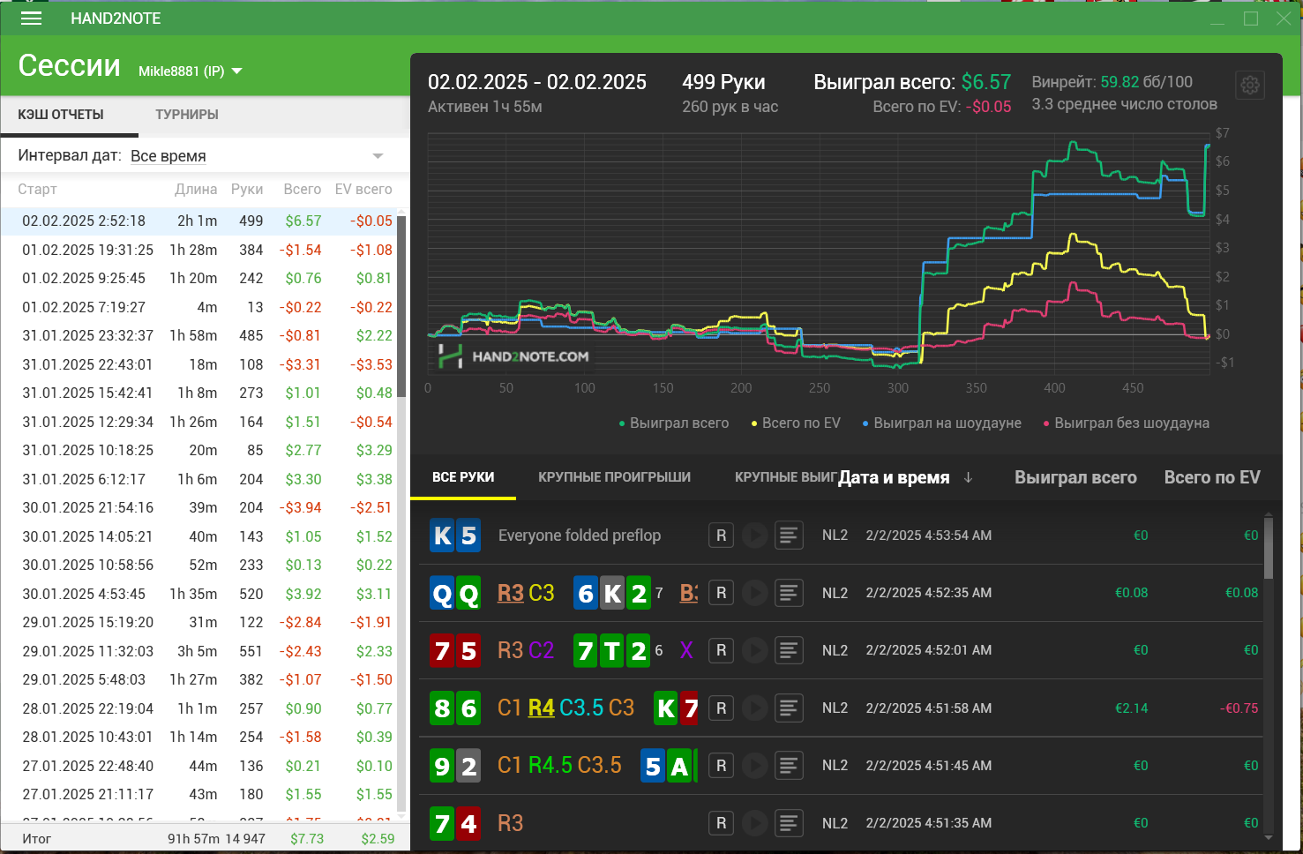
Task: Click R replayer button for 92 hand
Action: [721, 765]
